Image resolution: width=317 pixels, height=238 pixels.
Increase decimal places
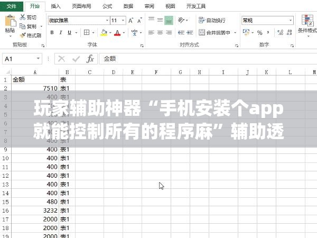280,32
